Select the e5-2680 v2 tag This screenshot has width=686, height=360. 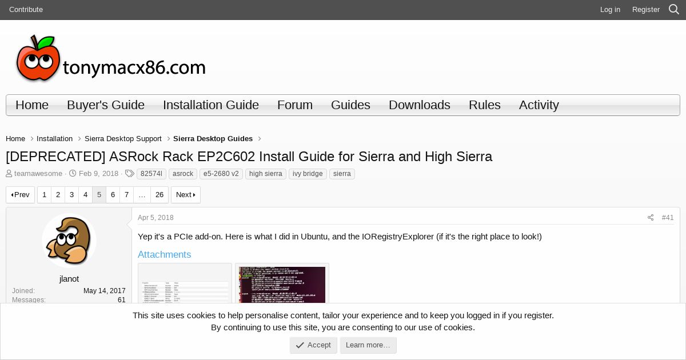click(x=221, y=174)
